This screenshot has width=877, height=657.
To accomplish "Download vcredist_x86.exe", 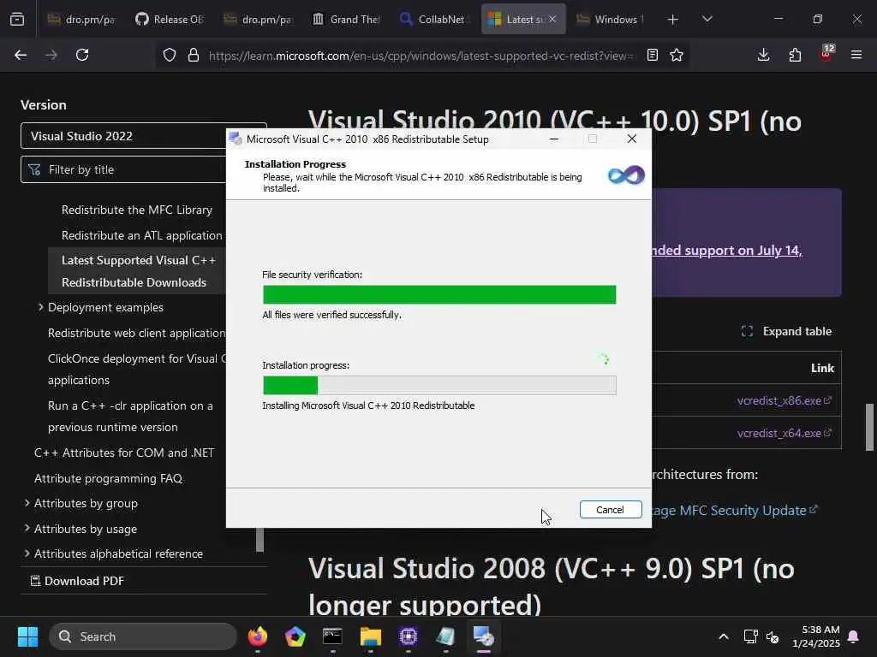I will pos(785,400).
